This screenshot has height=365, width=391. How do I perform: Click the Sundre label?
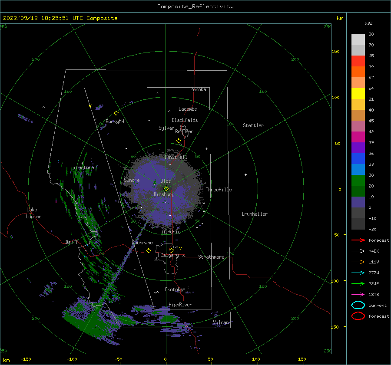tap(132, 180)
